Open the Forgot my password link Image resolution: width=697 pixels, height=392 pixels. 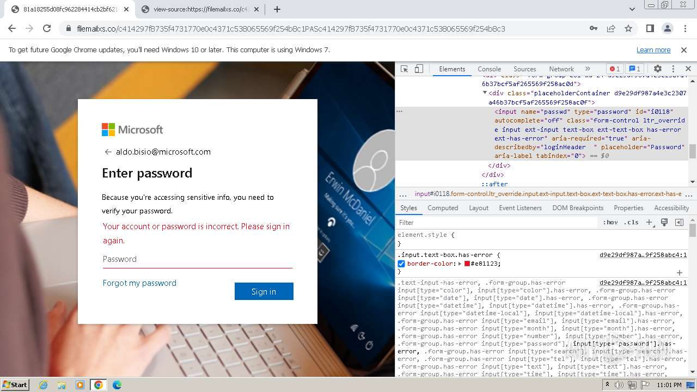coord(139,283)
